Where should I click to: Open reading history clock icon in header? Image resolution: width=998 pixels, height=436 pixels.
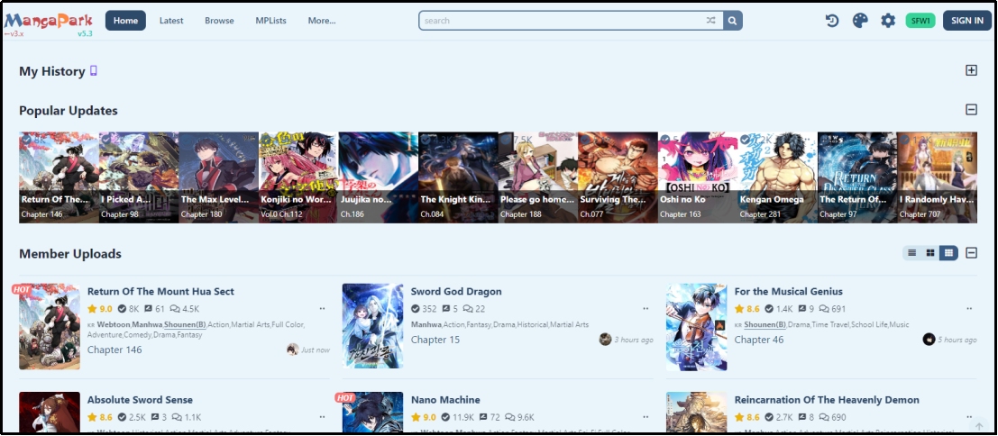tap(832, 21)
